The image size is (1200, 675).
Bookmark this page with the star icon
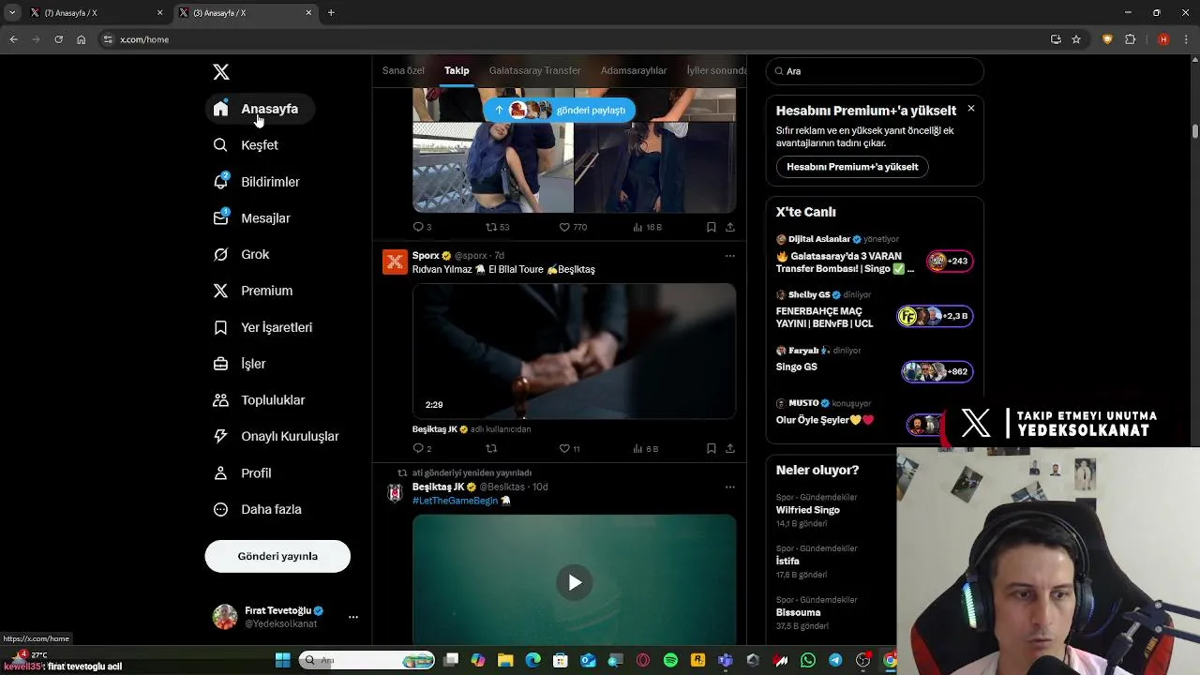pyautogui.click(x=1076, y=39)
